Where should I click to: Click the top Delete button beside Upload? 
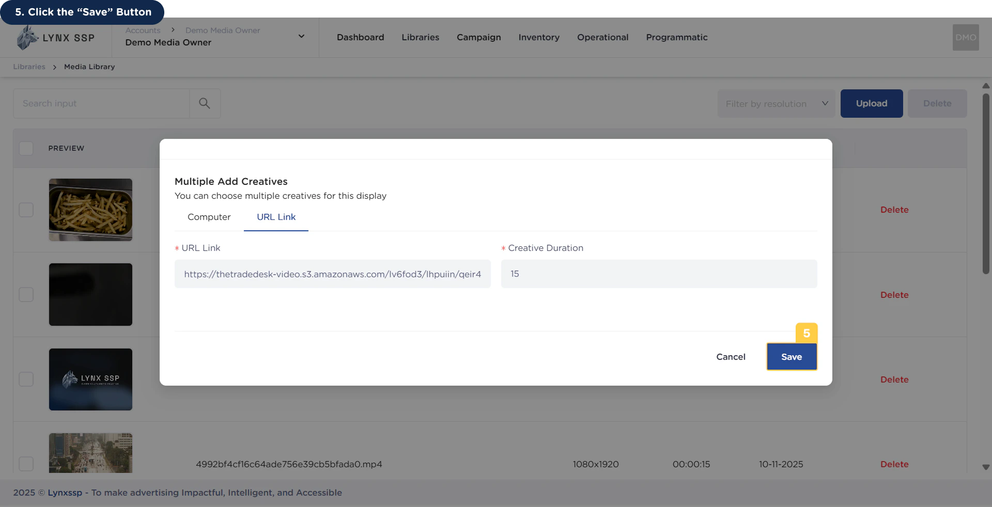click(937, 103)
